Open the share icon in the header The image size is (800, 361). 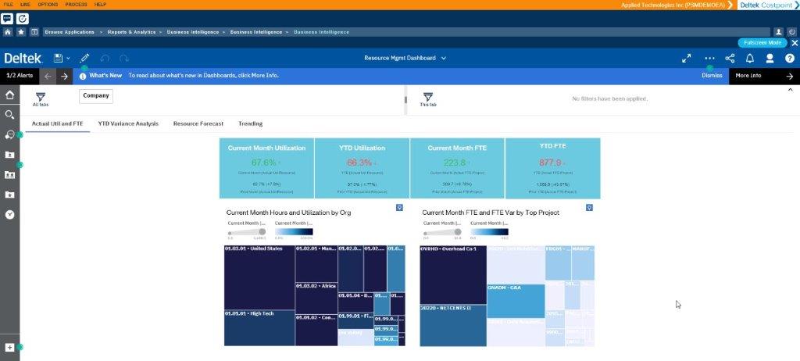[x=730, y=59]
